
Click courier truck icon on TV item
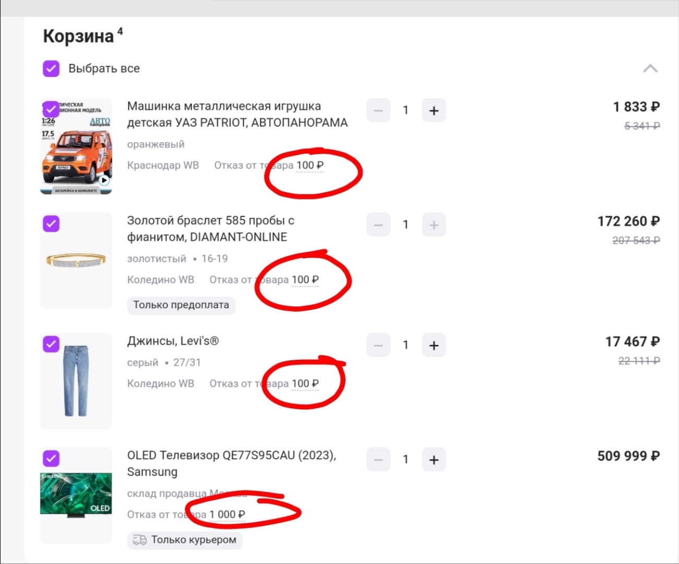coord(140,540)
